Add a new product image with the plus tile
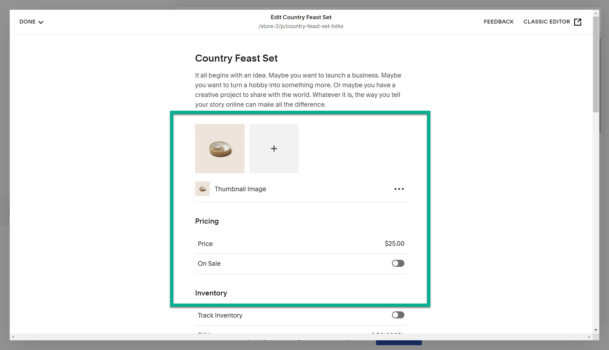609x350 pixels. click(x=274, y=148)
